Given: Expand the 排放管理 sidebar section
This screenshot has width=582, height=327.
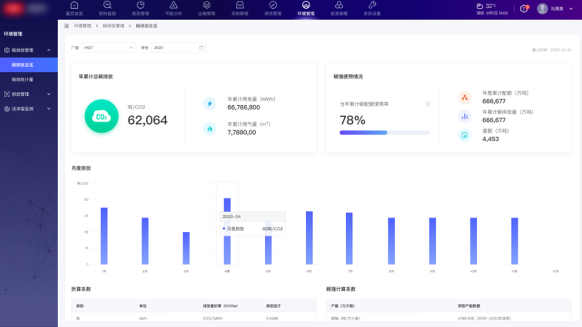Looking at the screenshot, I should click(x=49, y=94).
